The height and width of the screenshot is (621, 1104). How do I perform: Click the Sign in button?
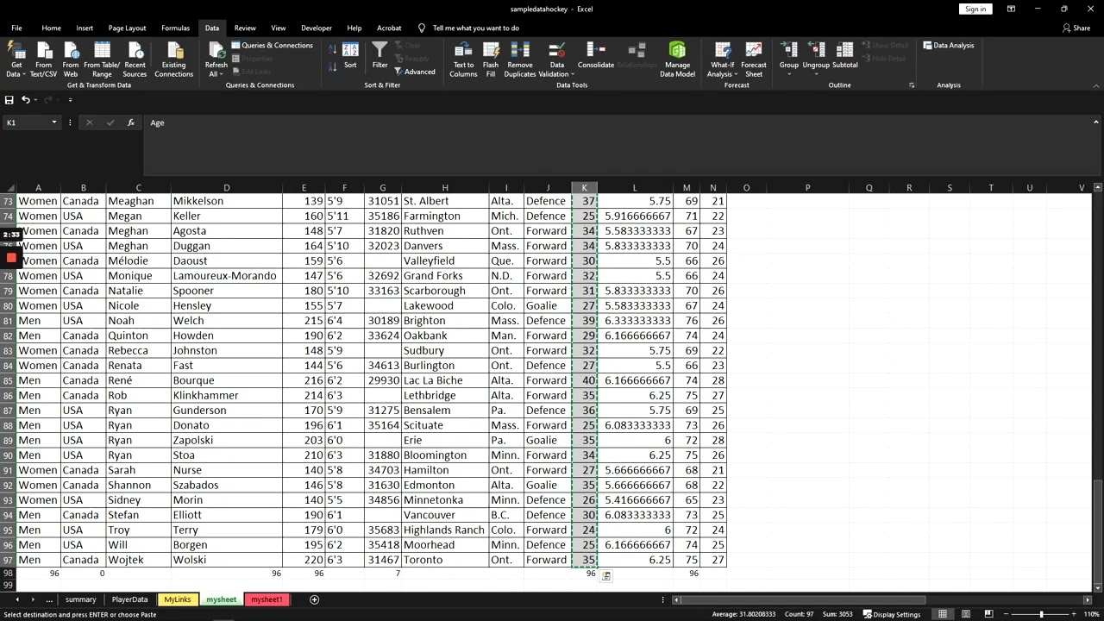coord(975,9)
